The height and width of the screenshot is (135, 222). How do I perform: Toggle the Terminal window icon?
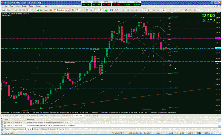[x=28, y=10]
